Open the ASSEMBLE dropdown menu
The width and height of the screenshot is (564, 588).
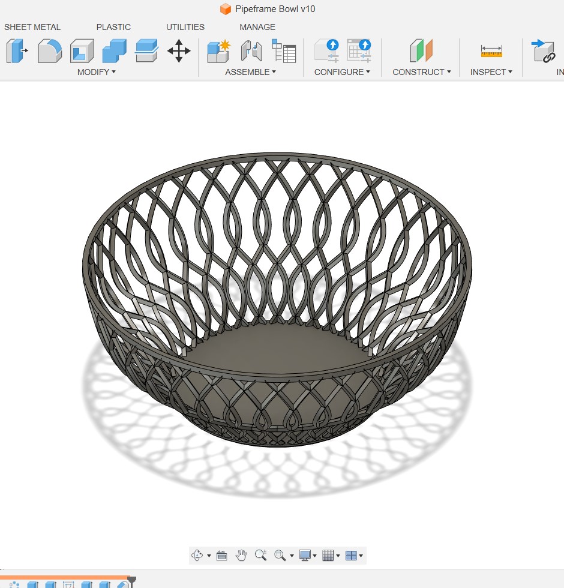point(251,72)
